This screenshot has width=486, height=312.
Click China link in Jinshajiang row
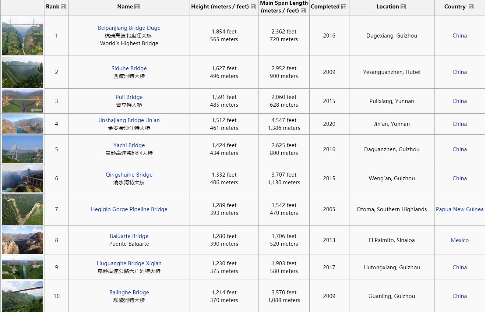coord(460,124)
